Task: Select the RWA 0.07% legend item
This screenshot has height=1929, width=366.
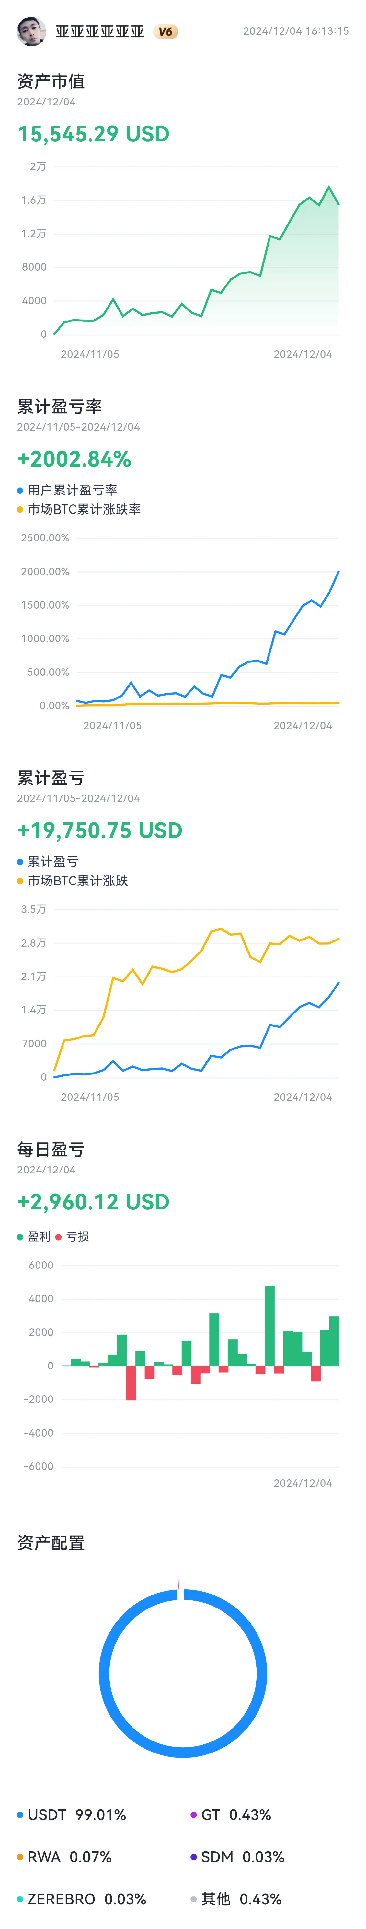Action: (x=64, y=1856)
